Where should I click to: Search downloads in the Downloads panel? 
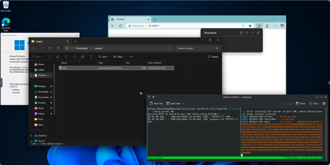click(247, 33)
